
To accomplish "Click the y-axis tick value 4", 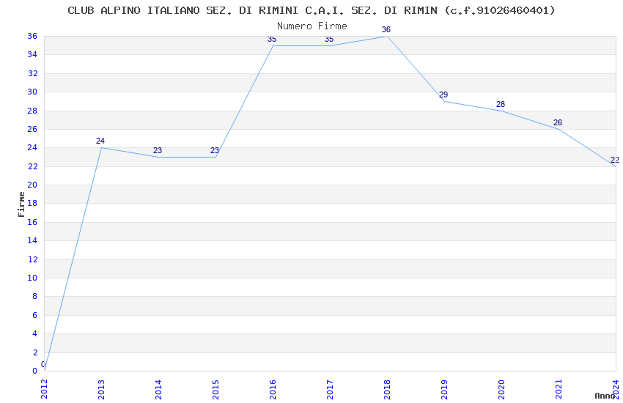I will 34,334.
